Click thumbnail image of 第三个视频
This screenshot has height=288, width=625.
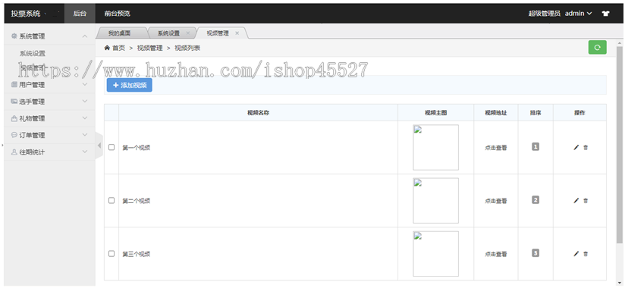coord(435,254)
